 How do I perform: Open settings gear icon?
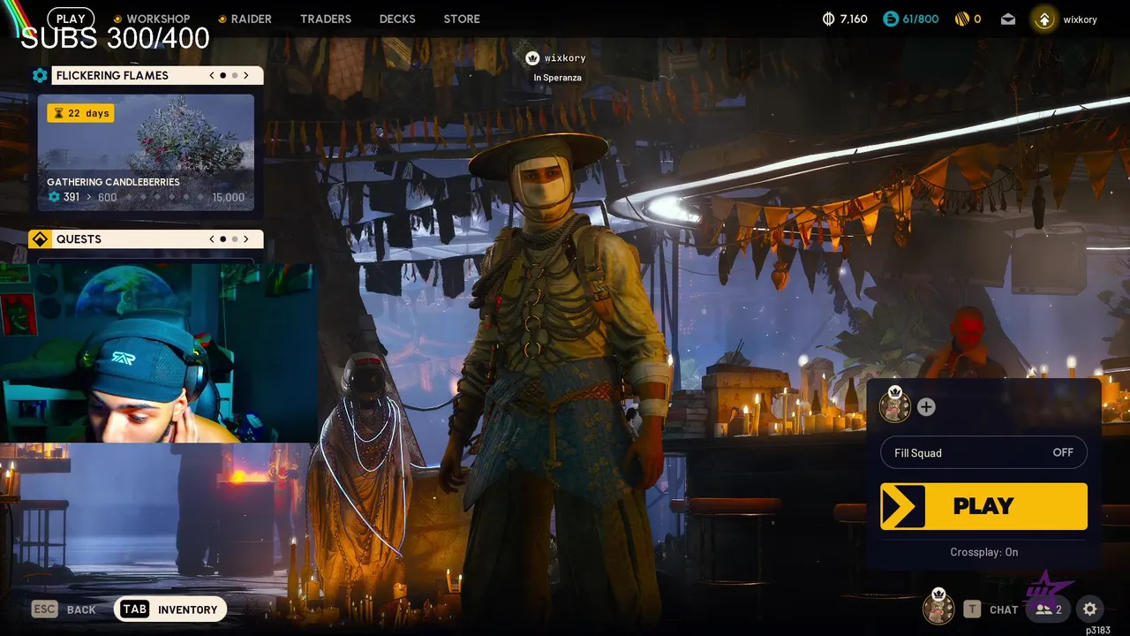pyautogui.click(x=1089, y=609)
